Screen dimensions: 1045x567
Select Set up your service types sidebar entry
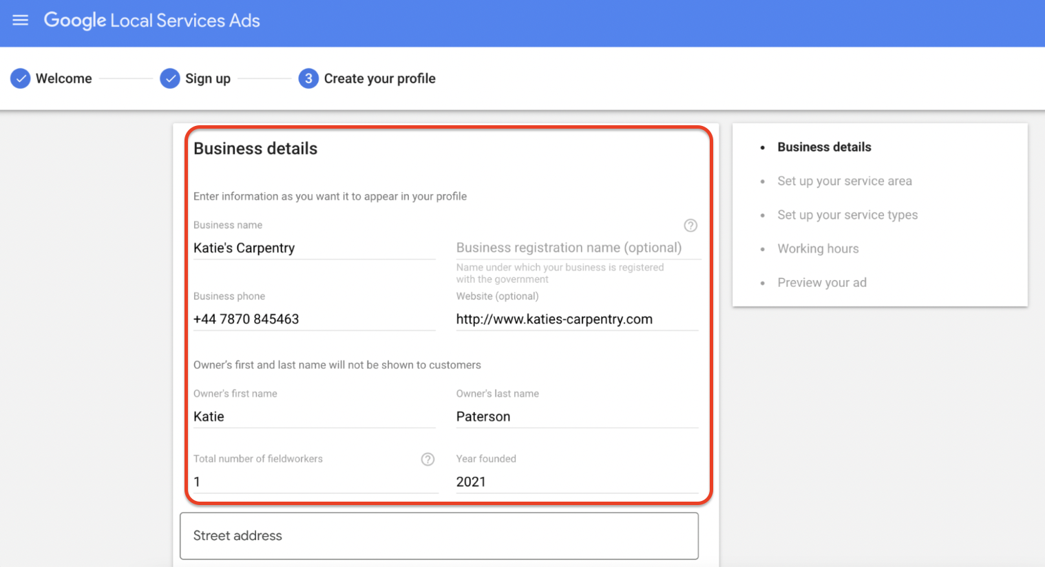[x=847, y=215]
